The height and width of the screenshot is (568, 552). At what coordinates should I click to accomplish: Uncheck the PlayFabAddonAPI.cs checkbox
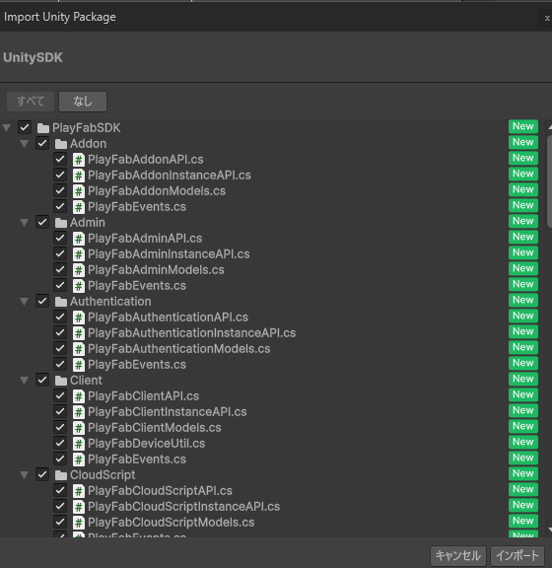point(60,159)
